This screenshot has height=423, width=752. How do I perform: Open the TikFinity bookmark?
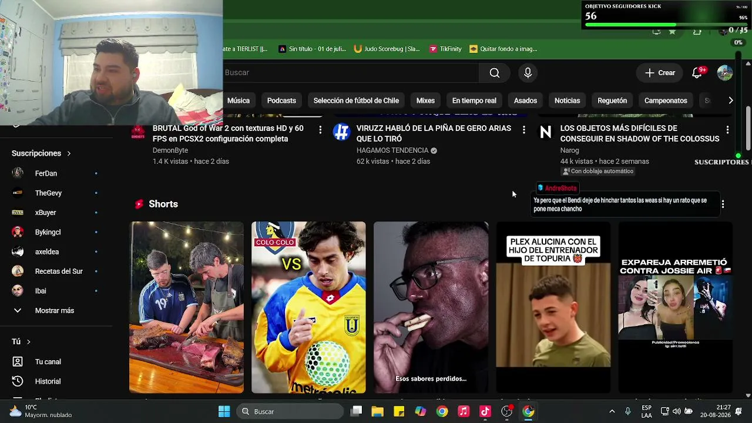tap(446, 49)
